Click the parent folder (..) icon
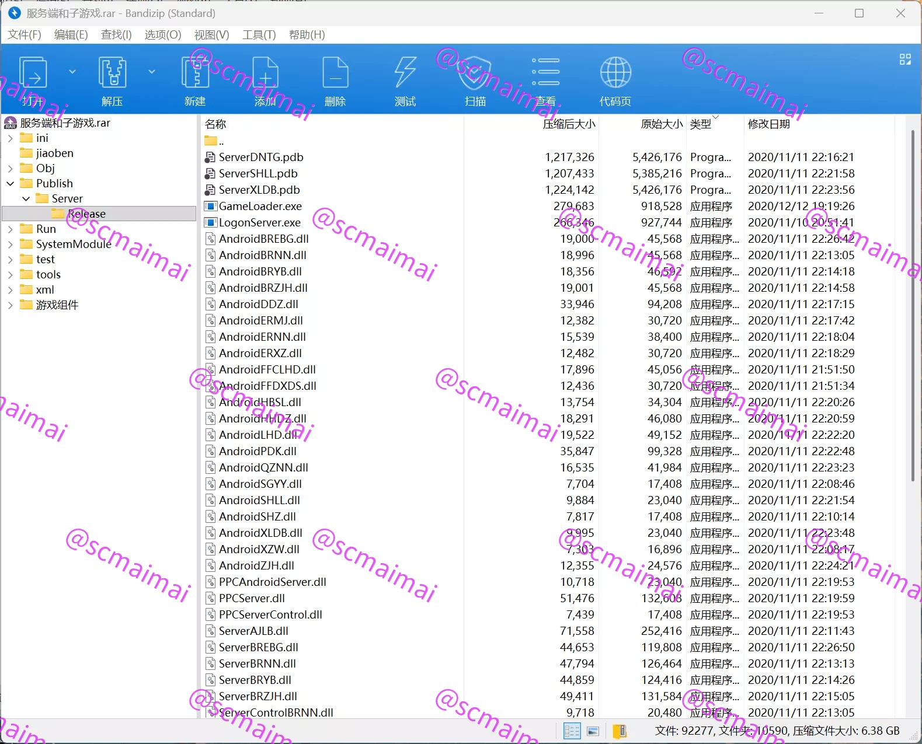The image size is (922, 744). [x=210, y=141]
